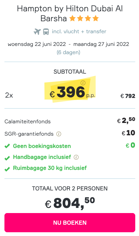Click the NU BOEKEN button
Screen dimensions: 139x236
click(x=70, y=223)
